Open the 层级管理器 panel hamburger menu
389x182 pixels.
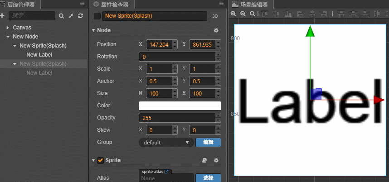(x=82, y=4)
